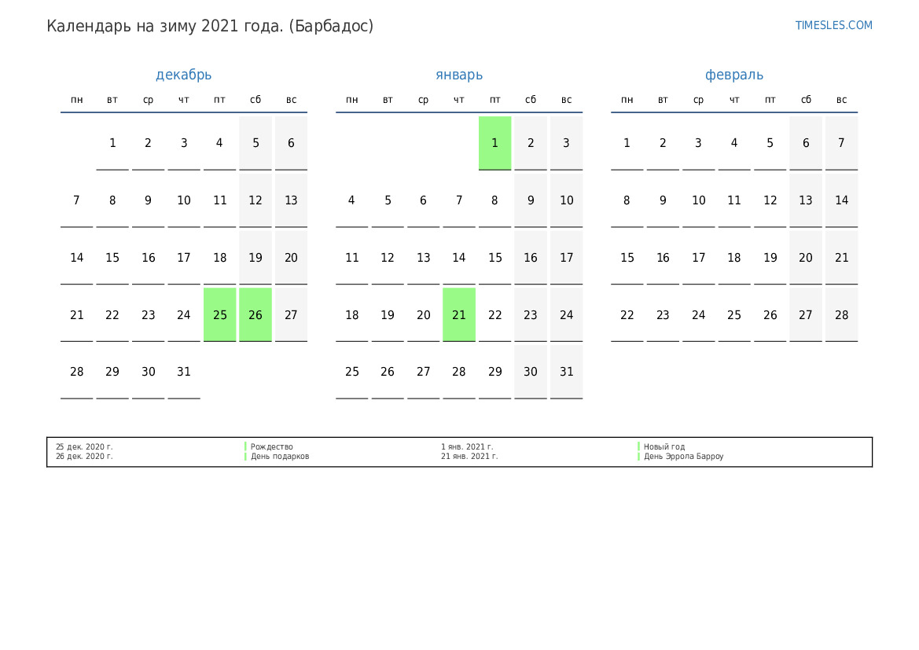The width and height of the screenshot is (919, 650).
Task: Click February 14 date cell
Action: point(842,200)
